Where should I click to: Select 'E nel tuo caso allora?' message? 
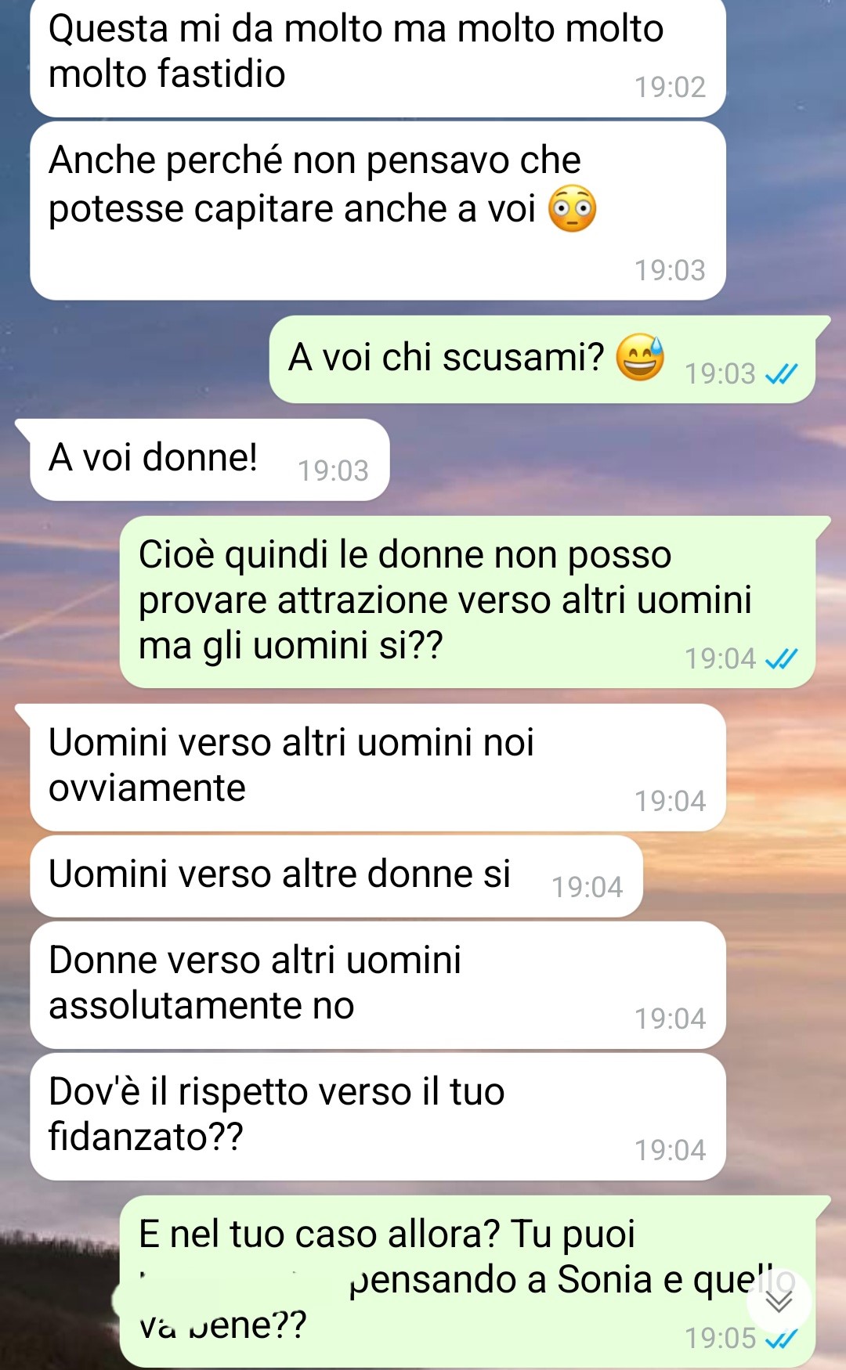(468, 1282)
